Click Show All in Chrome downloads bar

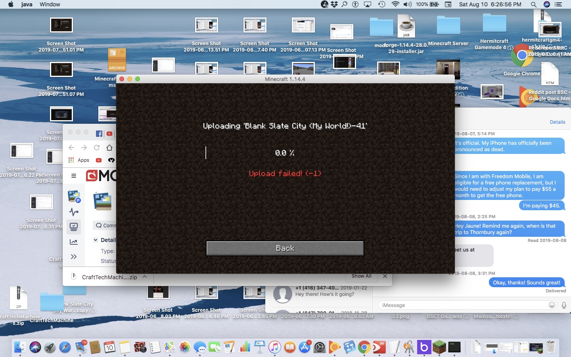tap(361, 276)
